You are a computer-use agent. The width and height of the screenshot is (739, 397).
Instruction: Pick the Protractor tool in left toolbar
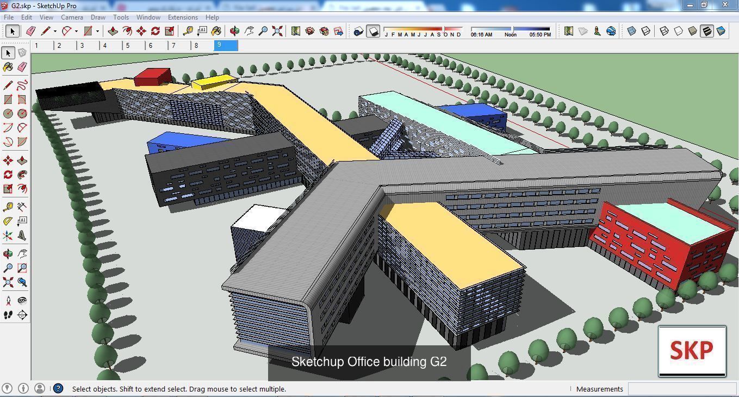(x=8, y=221)
